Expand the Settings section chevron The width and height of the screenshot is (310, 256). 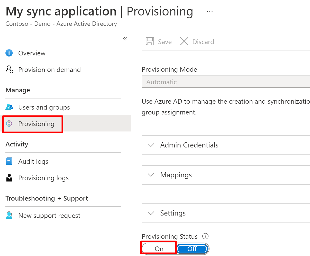tap(151, 213)
